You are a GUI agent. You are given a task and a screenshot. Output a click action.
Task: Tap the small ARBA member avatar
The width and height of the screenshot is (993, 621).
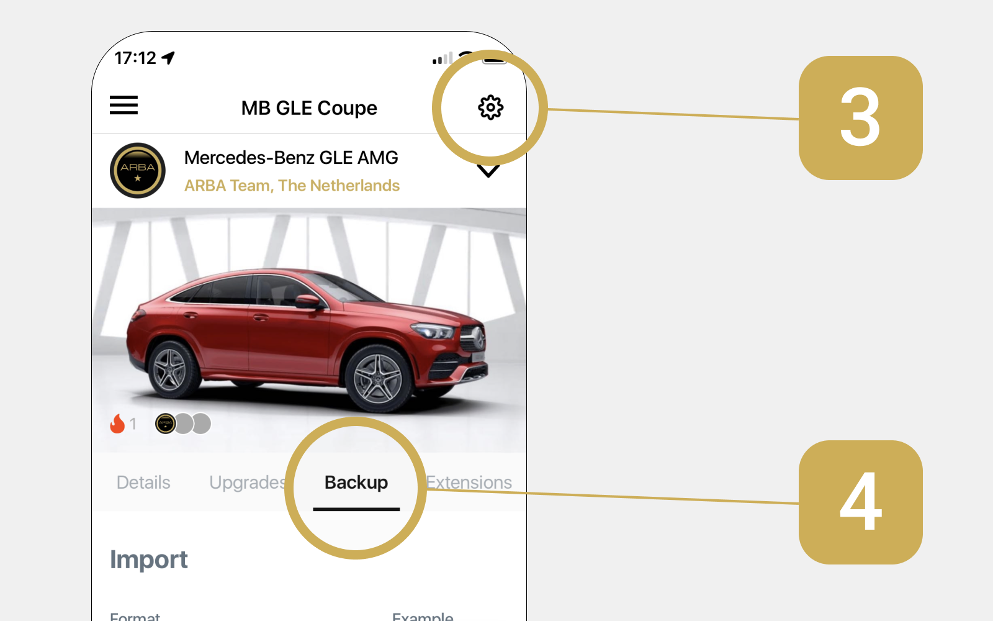pos(165,424)
